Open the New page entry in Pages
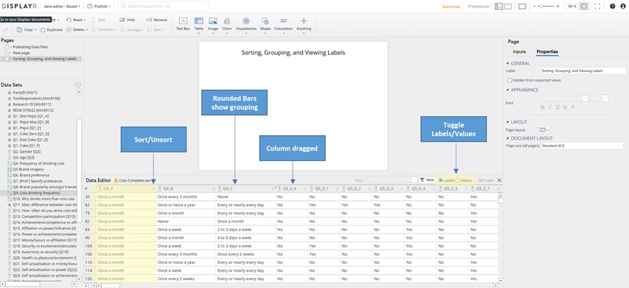Viewport: 629px width, 288px height. coord(21,53)
